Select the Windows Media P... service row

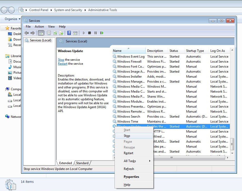tap(171, 96)
